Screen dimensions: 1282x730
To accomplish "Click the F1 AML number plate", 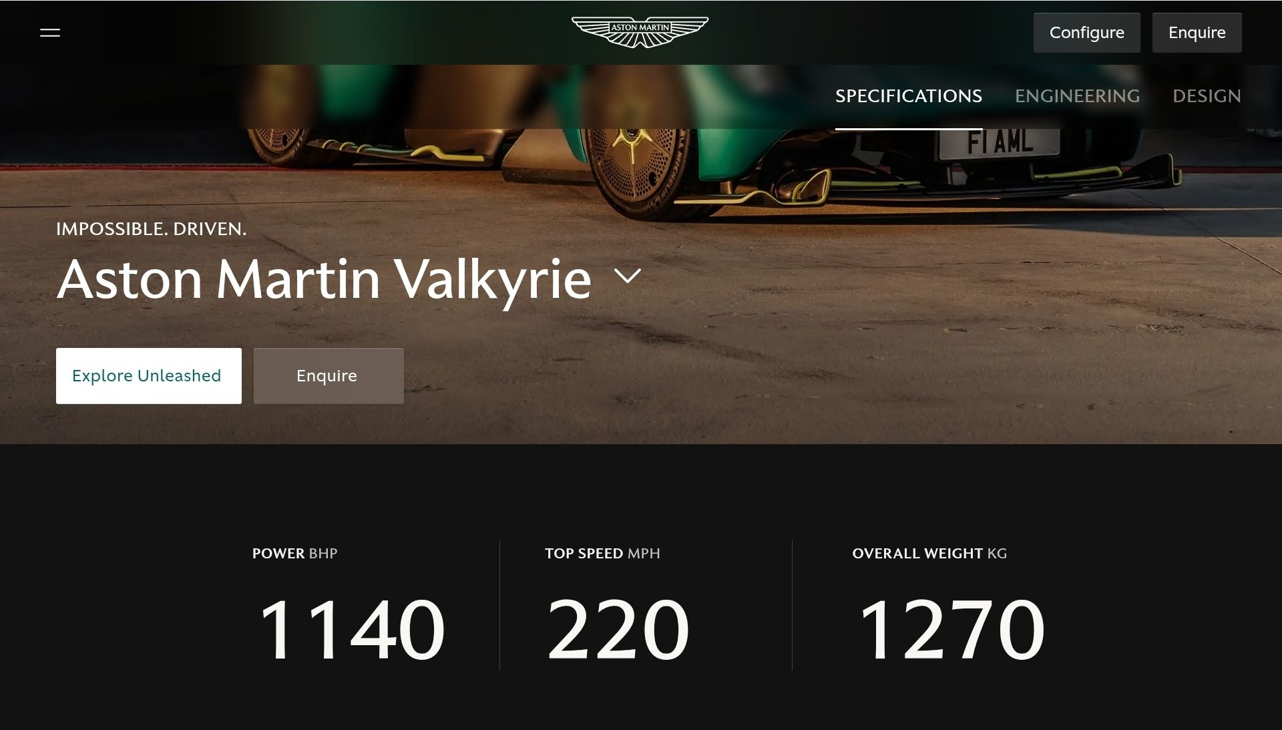I will 999,143.
